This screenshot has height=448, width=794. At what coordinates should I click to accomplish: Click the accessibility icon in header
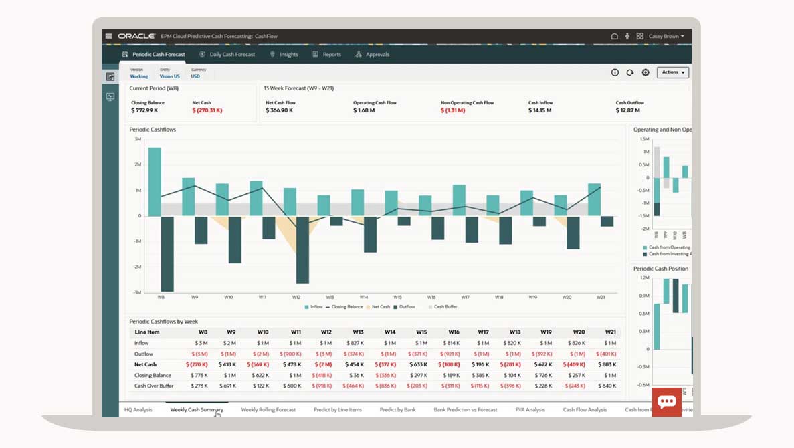coord(627,36)
